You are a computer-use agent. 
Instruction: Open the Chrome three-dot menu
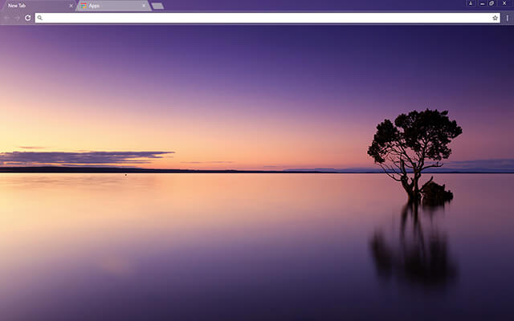point(507,18)
